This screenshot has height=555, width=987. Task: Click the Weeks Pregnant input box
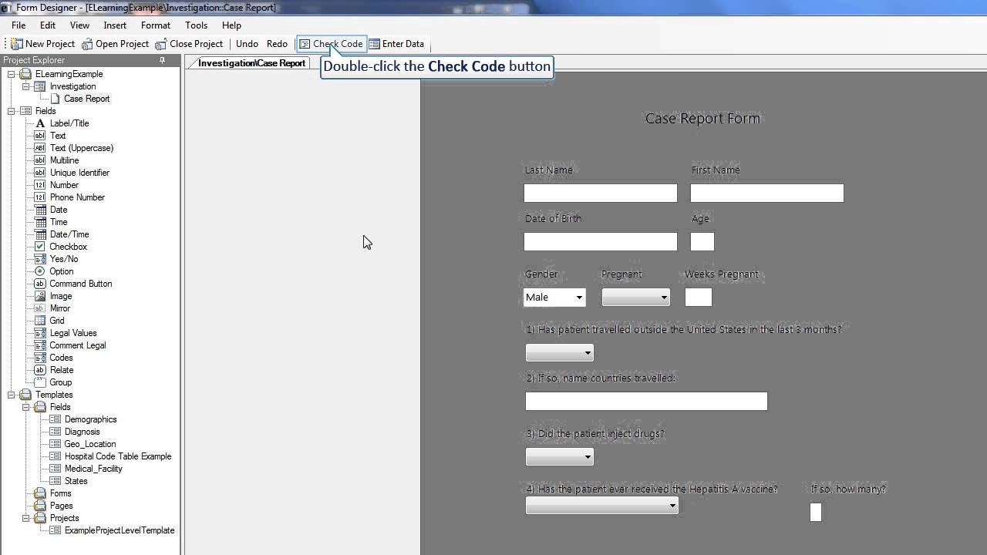coord(699,298)
